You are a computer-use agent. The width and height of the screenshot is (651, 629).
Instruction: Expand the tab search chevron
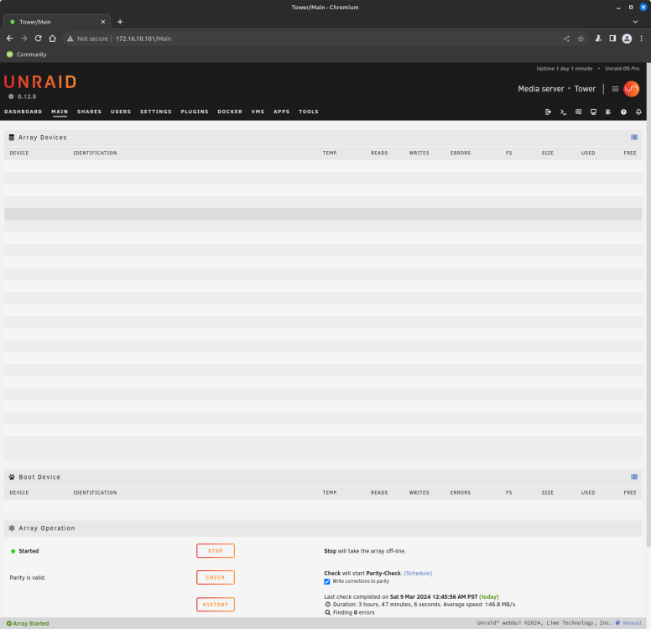[635, 22]
